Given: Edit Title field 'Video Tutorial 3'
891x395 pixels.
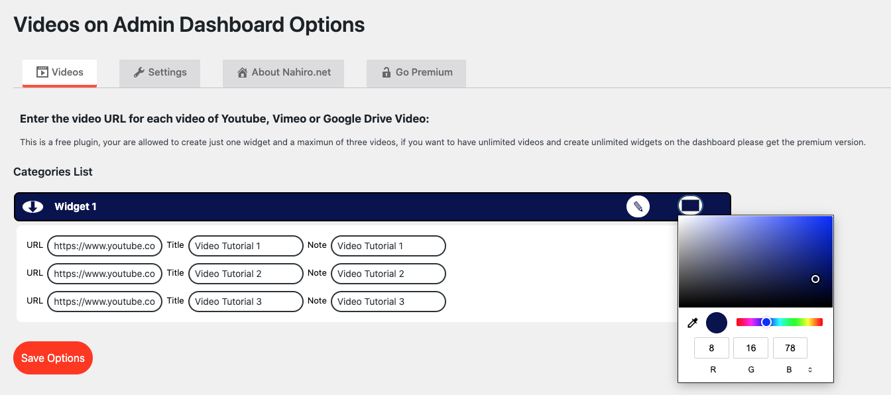Looking at the screenshot, I should click(246, 302).
